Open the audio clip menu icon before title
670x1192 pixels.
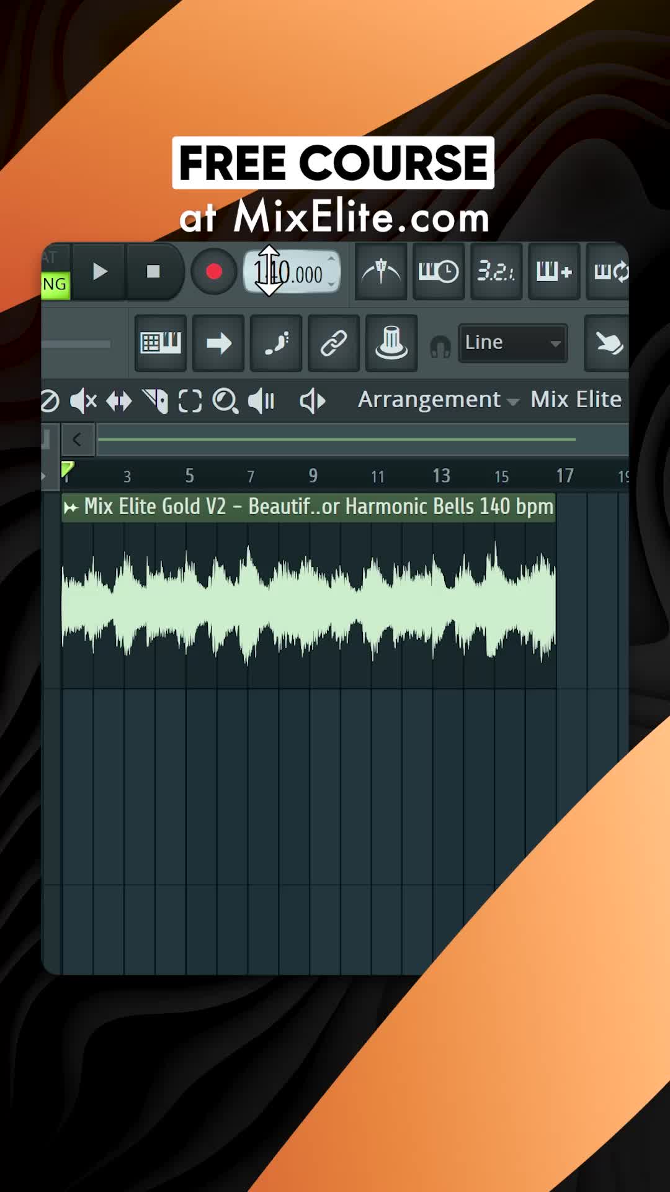(71, 508)
